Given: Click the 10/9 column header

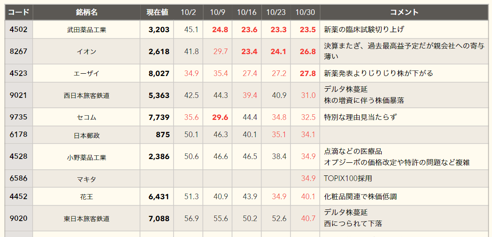Looking at the screenshot, I should pos(217,12).
